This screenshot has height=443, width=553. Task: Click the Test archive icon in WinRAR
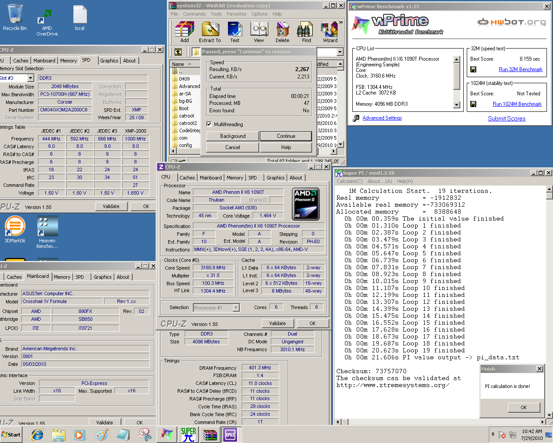click(x=234, y=33)
